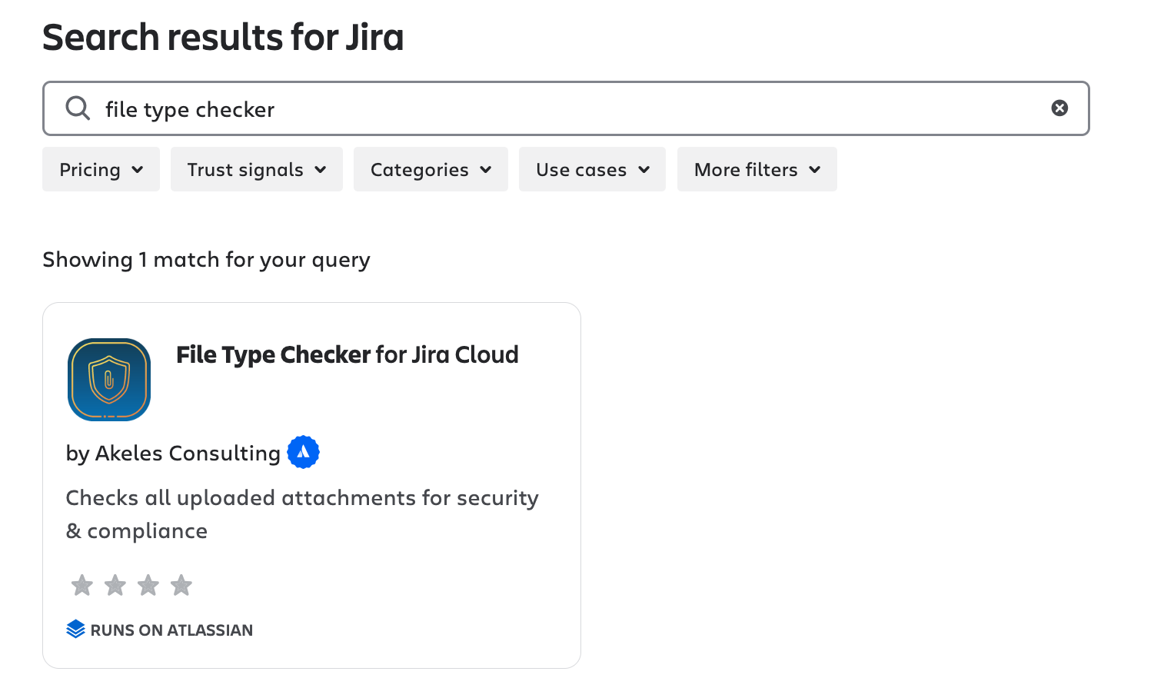1164x698 pixels.
Task: Expand the Trust signals filter
Action: [x=256, y=169]
